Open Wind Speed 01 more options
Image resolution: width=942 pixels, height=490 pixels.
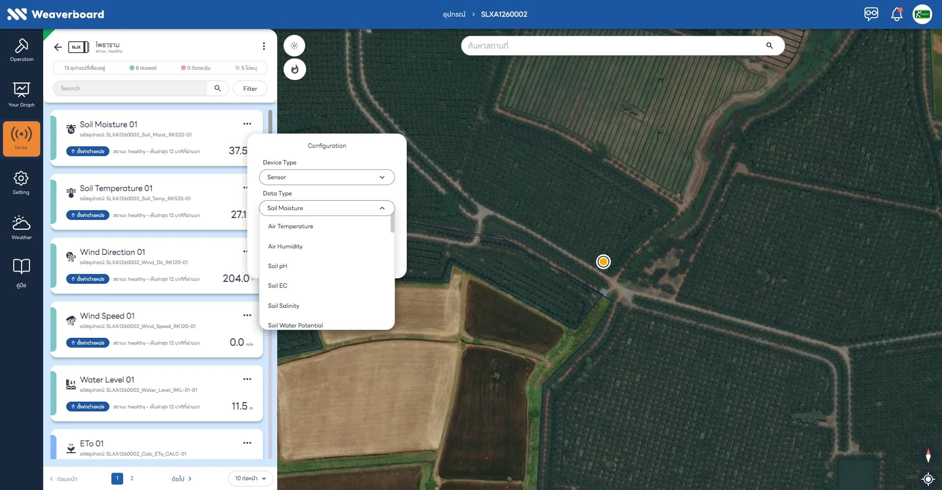pos(247,315)
